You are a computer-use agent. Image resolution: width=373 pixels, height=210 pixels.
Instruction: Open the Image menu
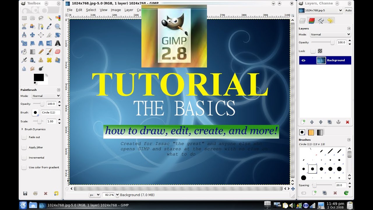pyautogui.click(x=116, y=10)
